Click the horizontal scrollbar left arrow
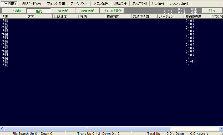Image resolution: width=223 pixels, height=135 pixels. pyautogui.click(x=2, y=128)
